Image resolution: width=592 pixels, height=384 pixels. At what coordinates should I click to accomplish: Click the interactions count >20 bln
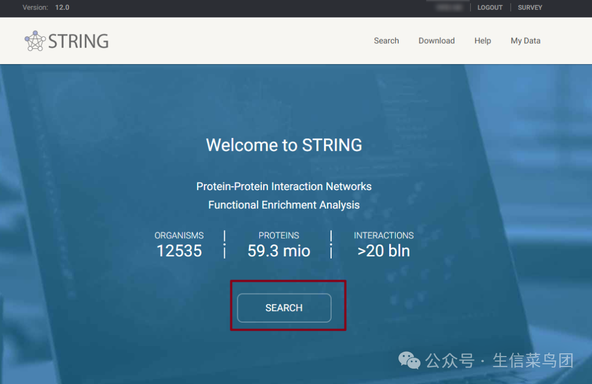pos(384,251)
